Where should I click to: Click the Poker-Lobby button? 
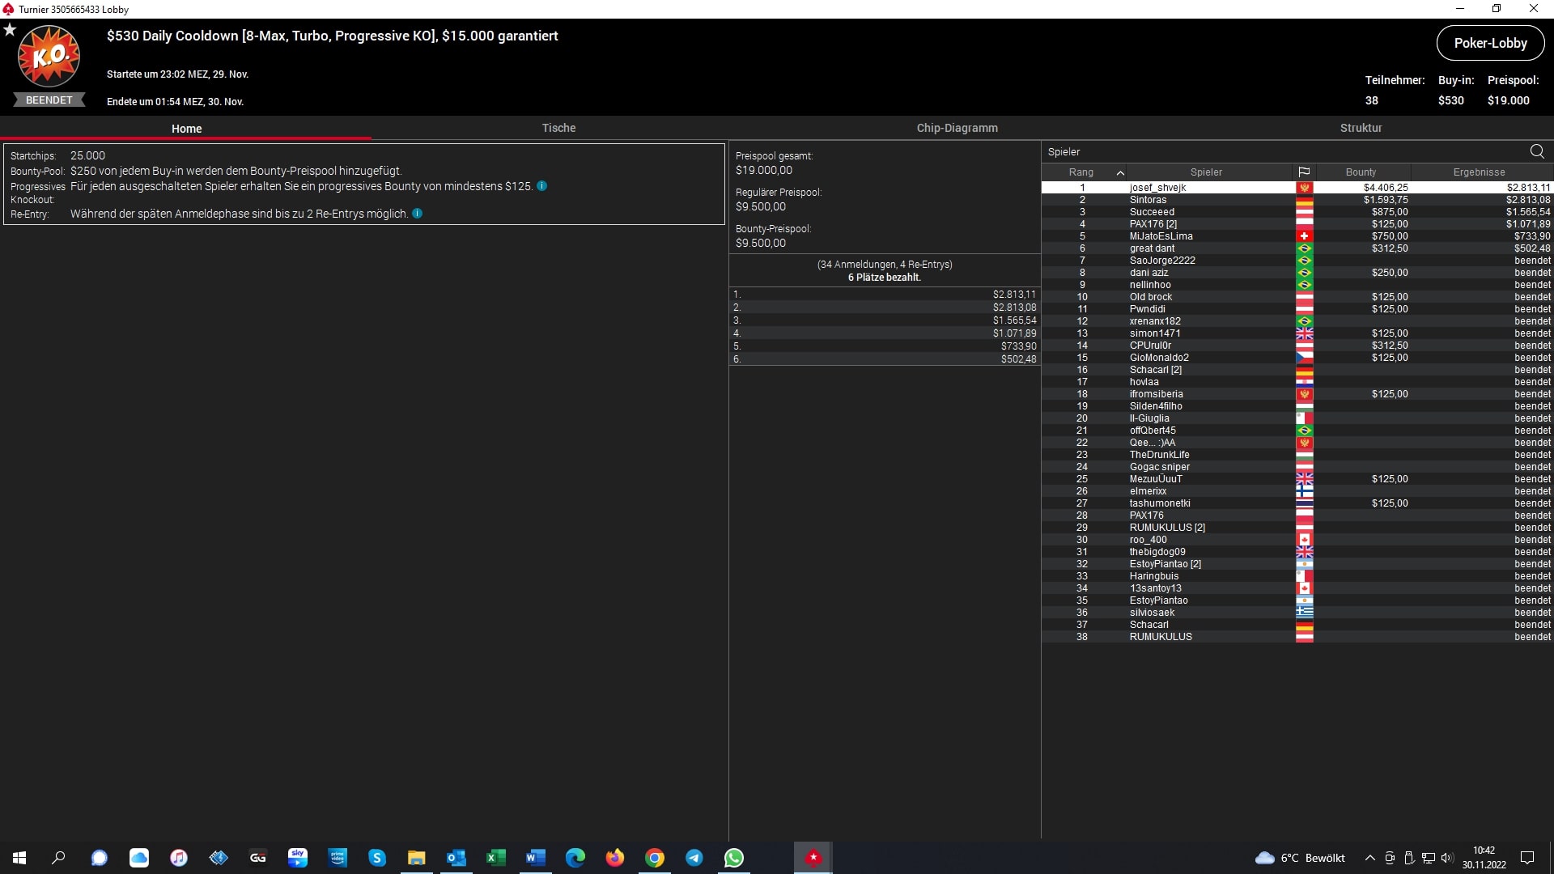click(1490, 44)
